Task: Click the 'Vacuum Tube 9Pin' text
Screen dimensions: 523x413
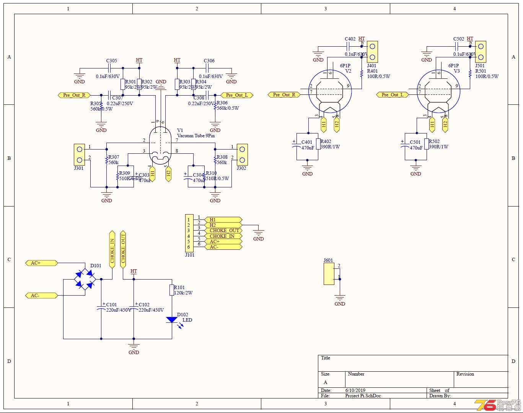Action: 196,136
